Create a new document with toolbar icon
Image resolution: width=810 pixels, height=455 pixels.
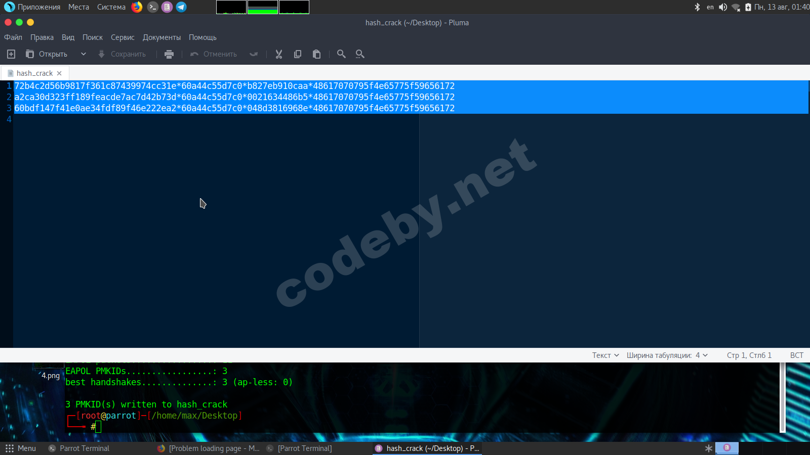pos(11,54)
